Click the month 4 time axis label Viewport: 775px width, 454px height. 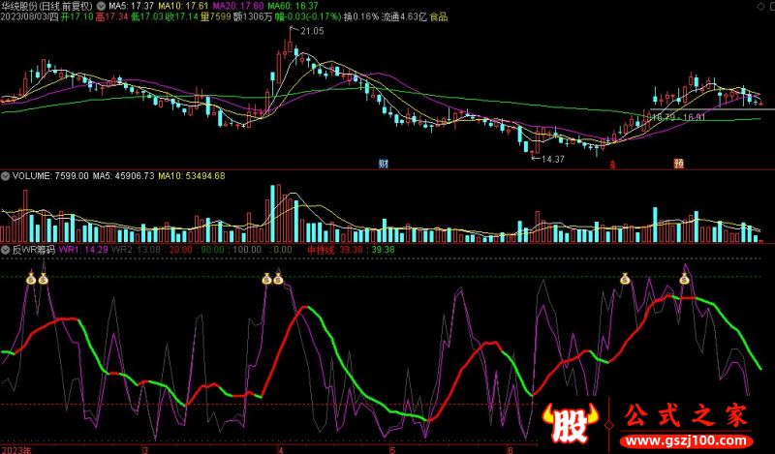(x=281, y=450)
